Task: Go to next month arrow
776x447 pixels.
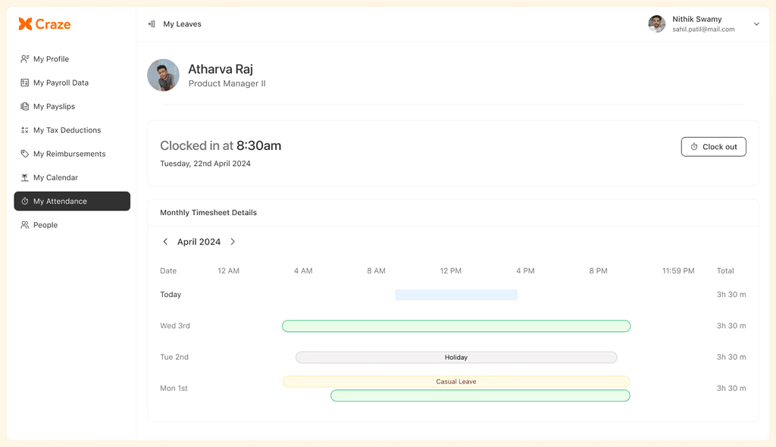Action: (233, 242)
